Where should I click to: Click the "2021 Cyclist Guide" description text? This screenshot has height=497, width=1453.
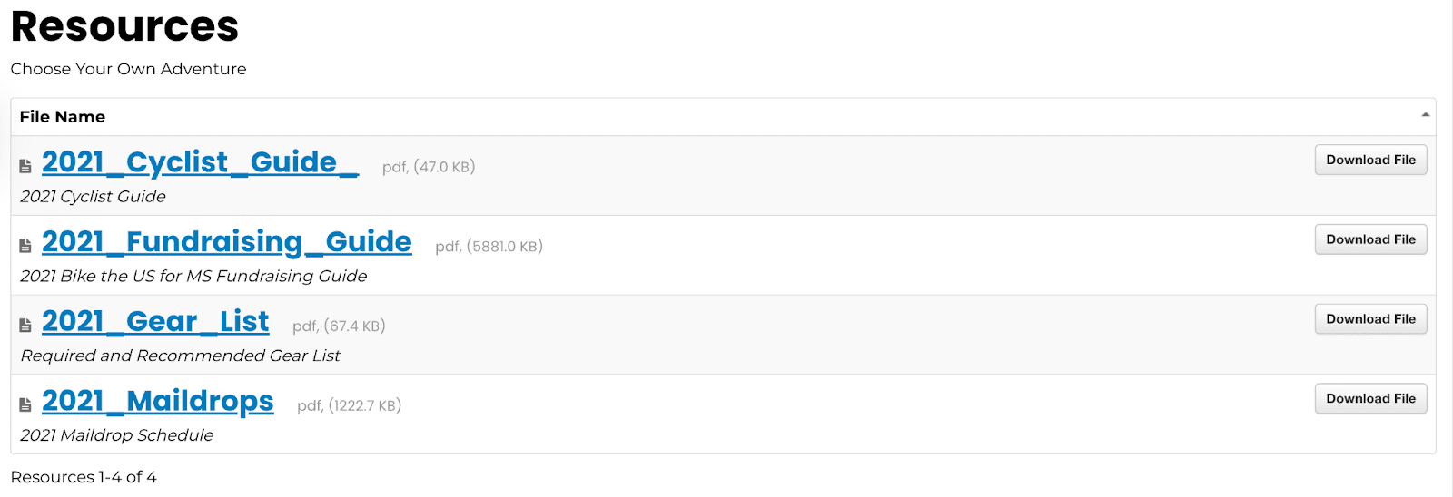point(93,197)
